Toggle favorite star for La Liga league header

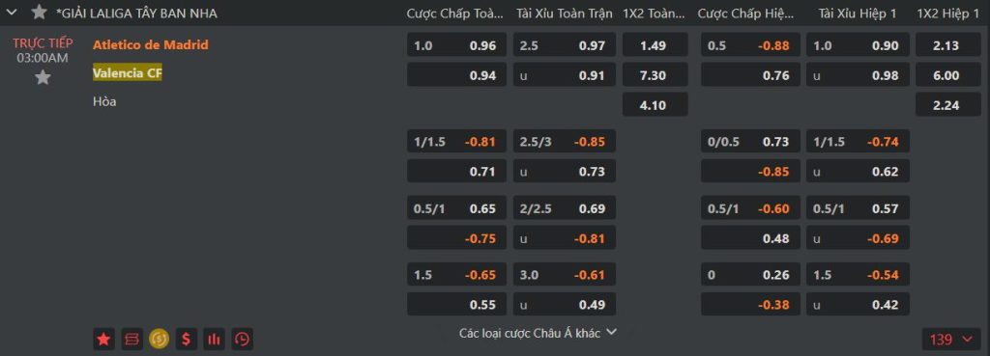pyautogui.click(x=39, y=12)
